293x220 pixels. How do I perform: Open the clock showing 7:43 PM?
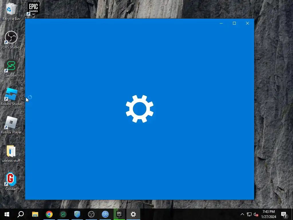(x=268, y=214)
